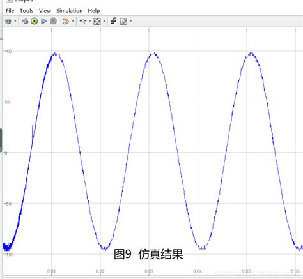Open the File menu
Image resolution: width=303 pixels, height=279 pixels.
(10, 11)
